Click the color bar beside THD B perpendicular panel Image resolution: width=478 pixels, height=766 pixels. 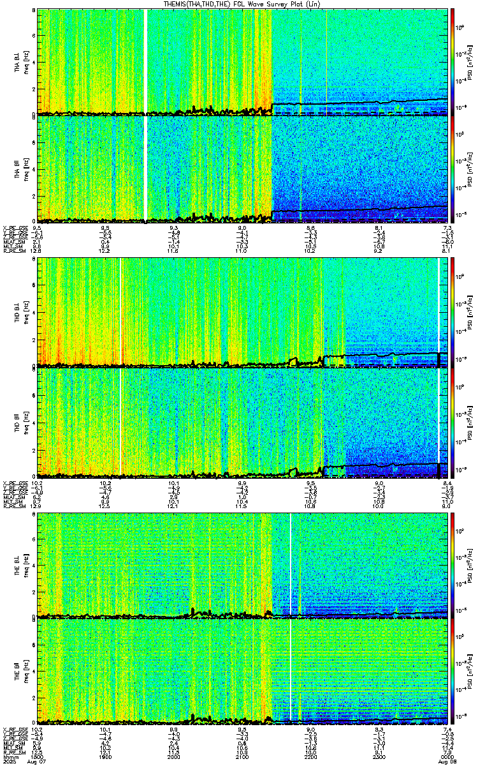pos(453,313)
